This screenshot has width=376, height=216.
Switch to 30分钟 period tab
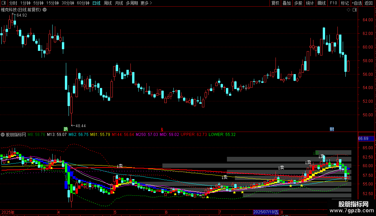click(68, 3)
